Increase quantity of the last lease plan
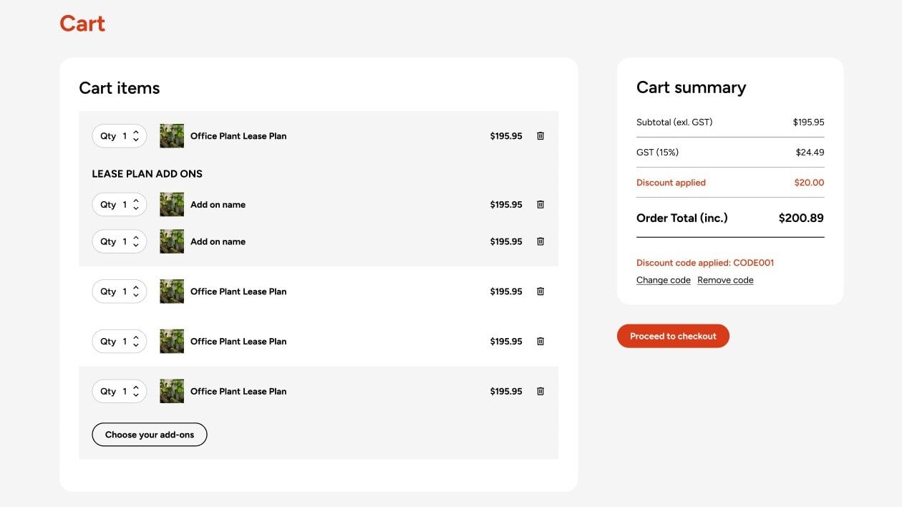This screenshot has width=902, height=507. pos(136,387)
